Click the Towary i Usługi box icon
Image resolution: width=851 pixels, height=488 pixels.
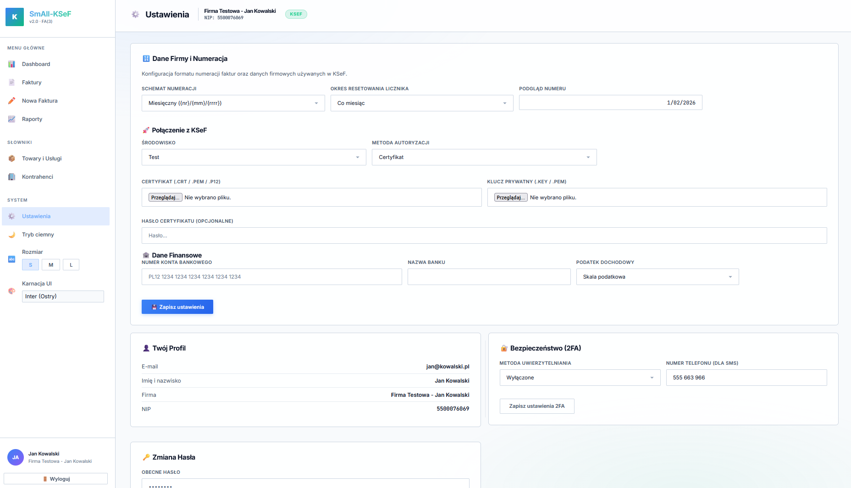(x=12, y=159)
